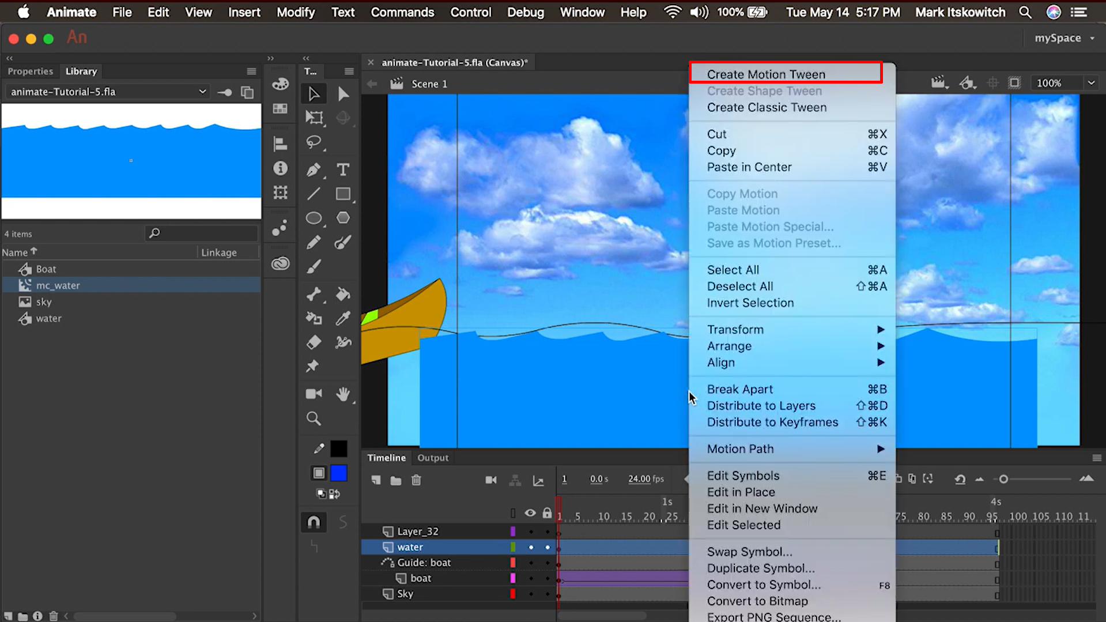Screen dimensions: 1106x622
Task: Activate the Paint Brush tool
Action: 343,243
